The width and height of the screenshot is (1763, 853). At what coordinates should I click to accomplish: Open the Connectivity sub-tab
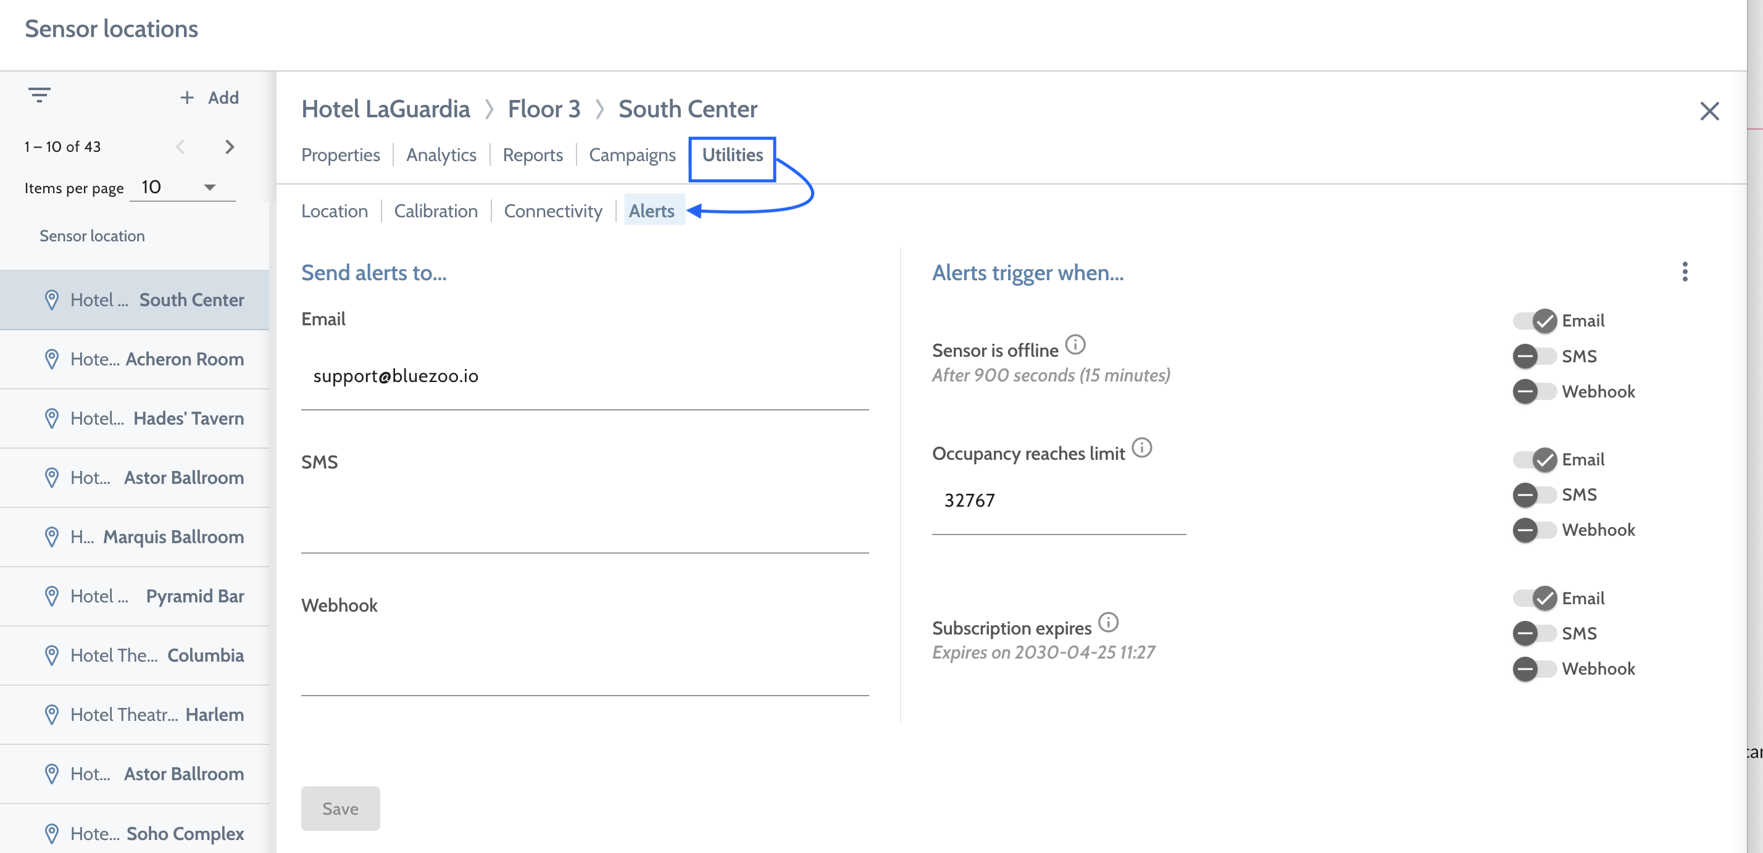coord(553,210)
